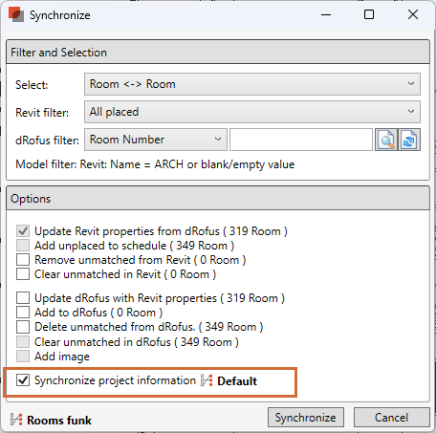Open the Select Room <-> Room dropdown

click(252, 84)
